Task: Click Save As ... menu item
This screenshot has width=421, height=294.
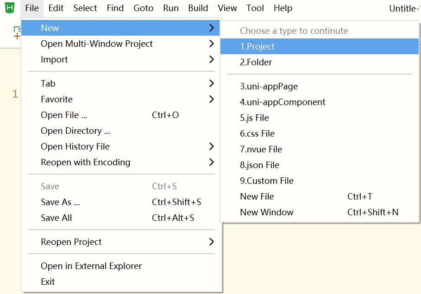Action: (x=60, y=202)
